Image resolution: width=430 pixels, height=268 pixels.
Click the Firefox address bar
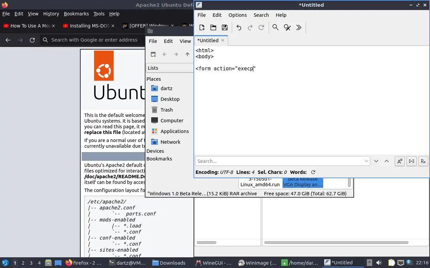(x=94, y=40)
